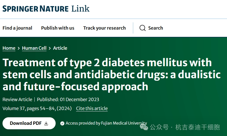Click the WeChat logo in the watermark
This screenshot has height=136, width=227.
pyautogui.click(x=144, y=127)
